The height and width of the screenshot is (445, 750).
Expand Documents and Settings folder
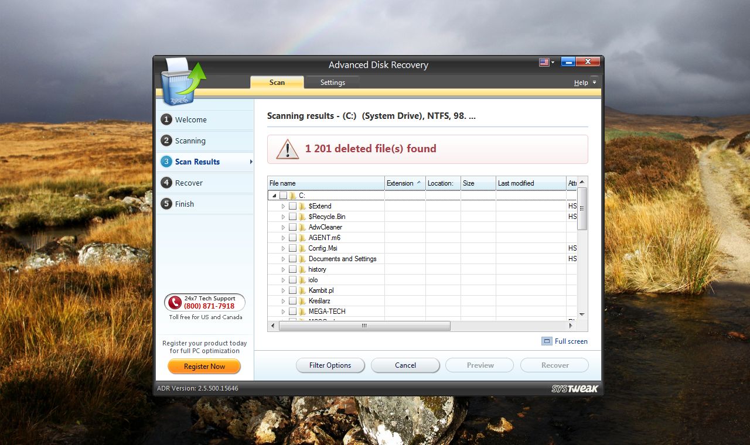283,259
